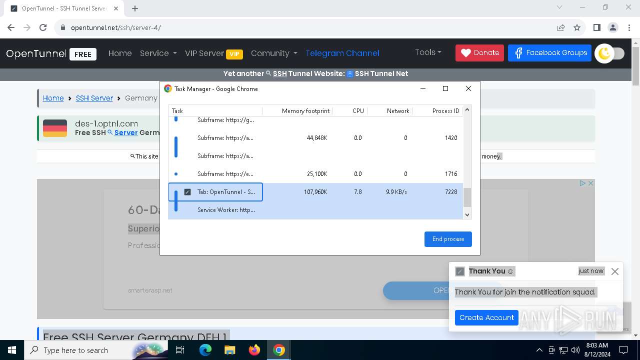Show hidden system tray icons chevron
Viewport: 640px width, 360px height.
coord(539,350)
